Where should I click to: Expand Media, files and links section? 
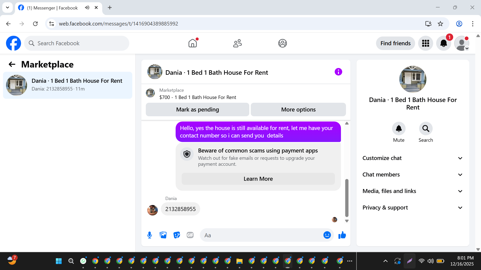tap(413, 191)
